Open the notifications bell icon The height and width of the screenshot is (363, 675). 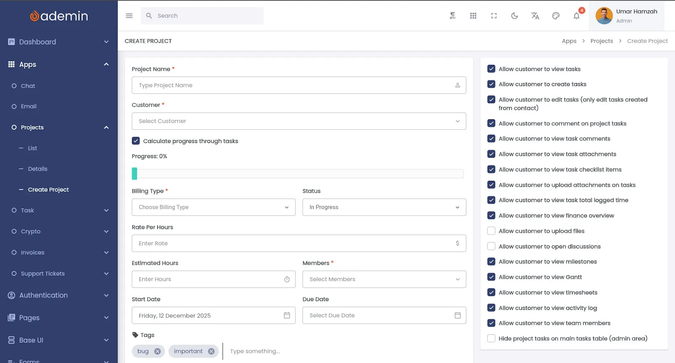[x=576, y=16]
